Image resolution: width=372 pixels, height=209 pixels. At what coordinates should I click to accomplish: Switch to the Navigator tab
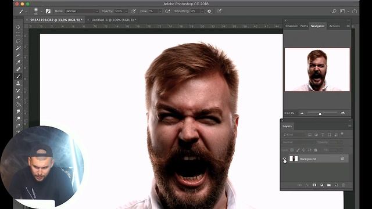tap(317, 26)
